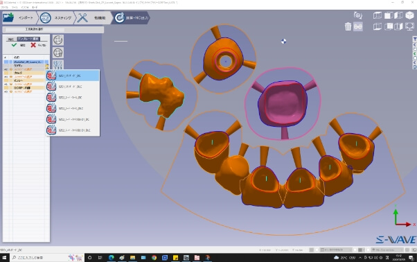Screen dimensions: 417x262
Task: Click the monitor fit-to-screen view icon
Action: point(409,26)
